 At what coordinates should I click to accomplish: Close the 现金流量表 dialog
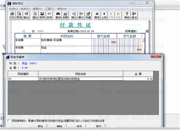click(156, 56)
